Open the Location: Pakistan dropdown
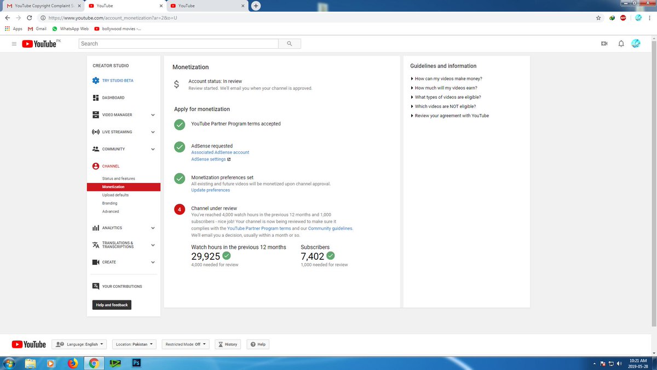Image resolution: width=657 pixels, height=370 pixels. 134,344
